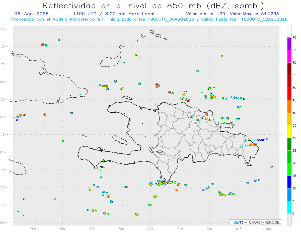This screenshot has width=301, height=232.
Task: Select the color bar value 0
Action: coord(293,213)
